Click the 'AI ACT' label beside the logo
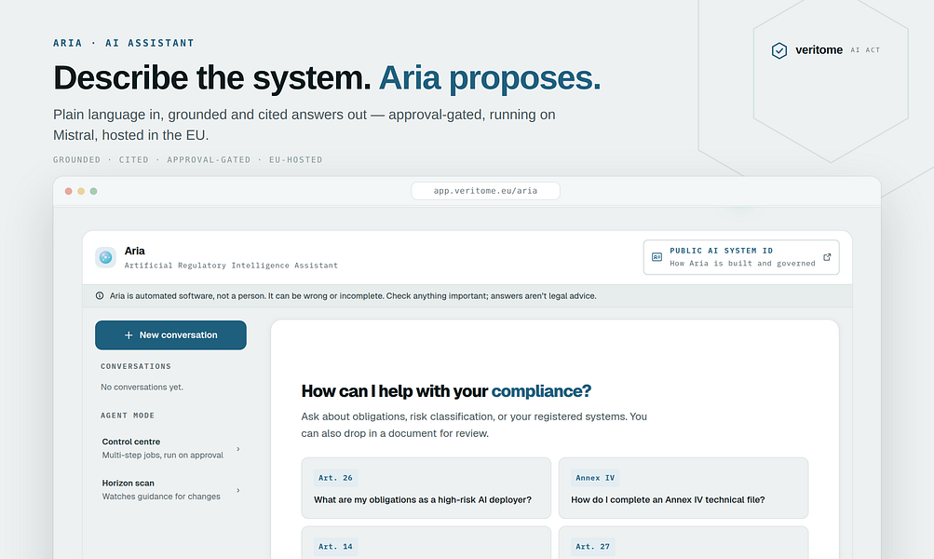 pos(865,50)
